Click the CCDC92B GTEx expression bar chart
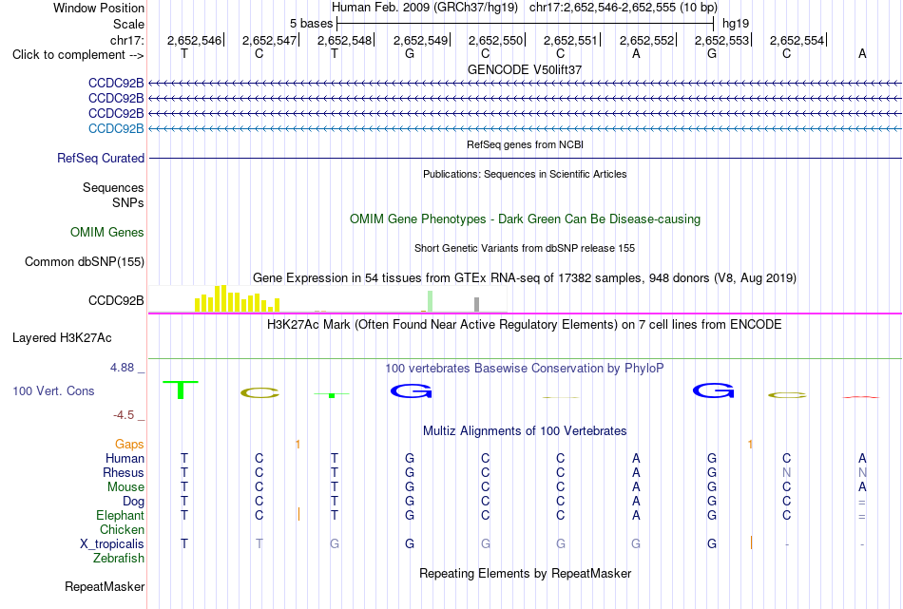Viewport: 903px width, 609px height. [328, 298]
